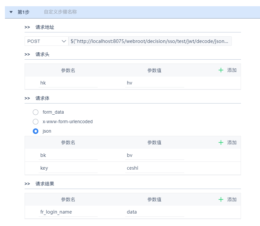This screenshot has width=260, height=226.
Task: Click the double-arrow icon beside 请求体
Action: point(27,98)
